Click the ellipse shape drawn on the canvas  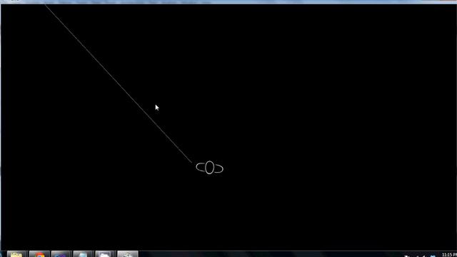pos(209,168)
